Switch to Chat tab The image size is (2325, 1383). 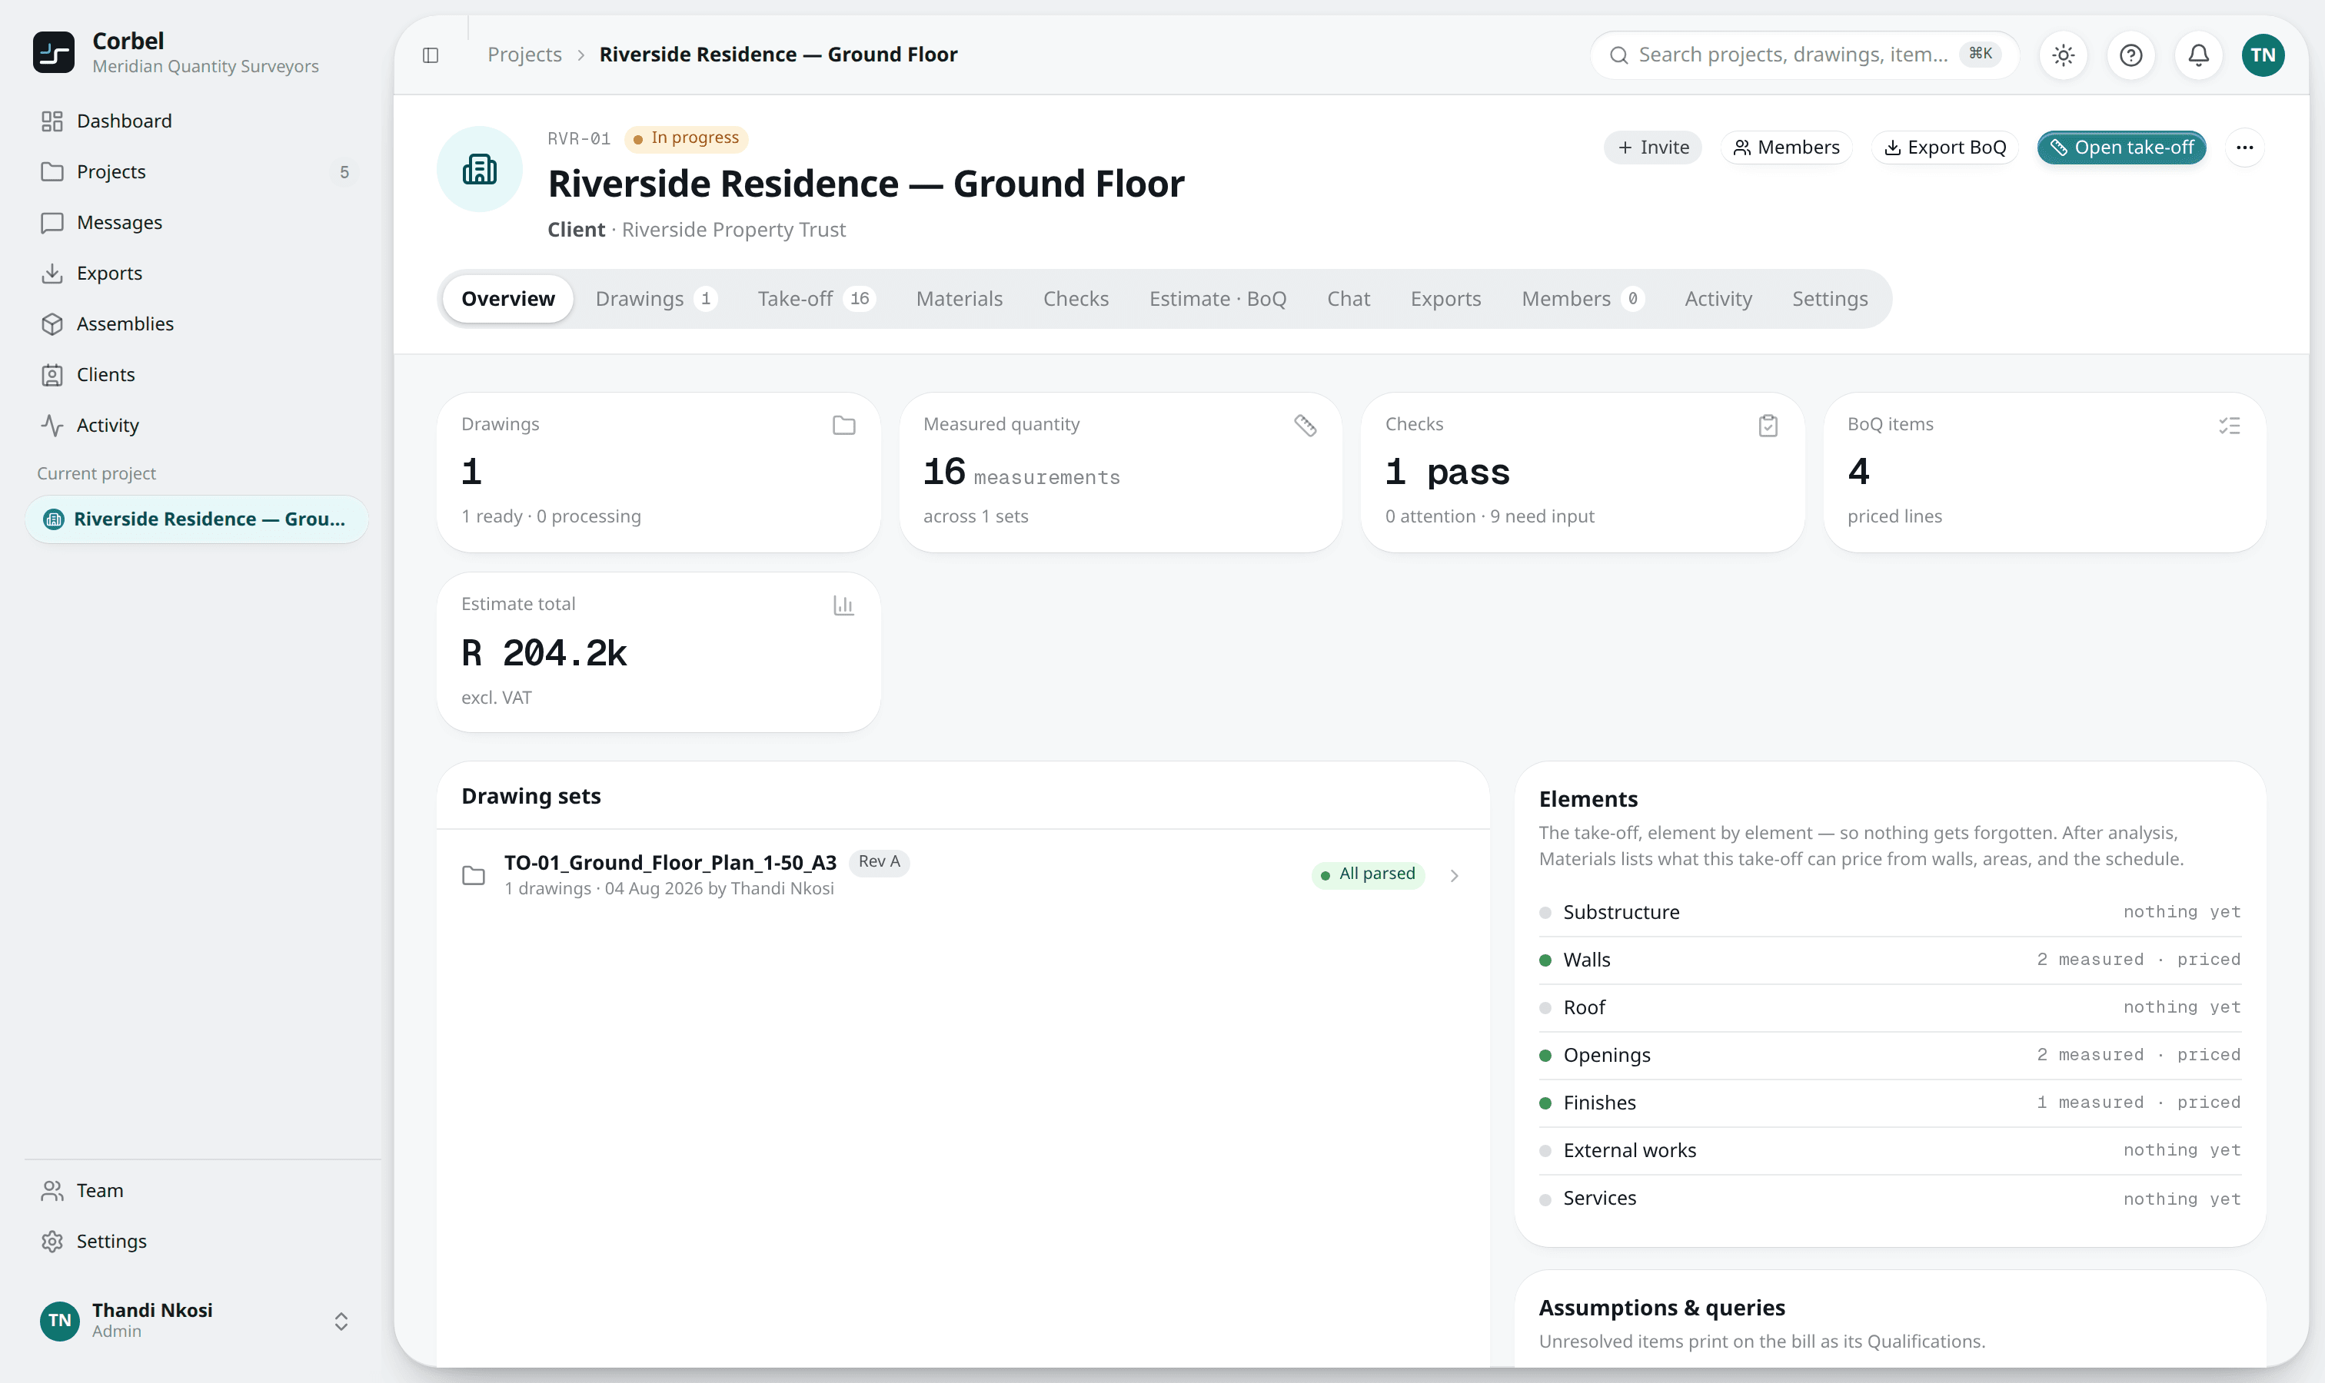tap(1348, 299)
